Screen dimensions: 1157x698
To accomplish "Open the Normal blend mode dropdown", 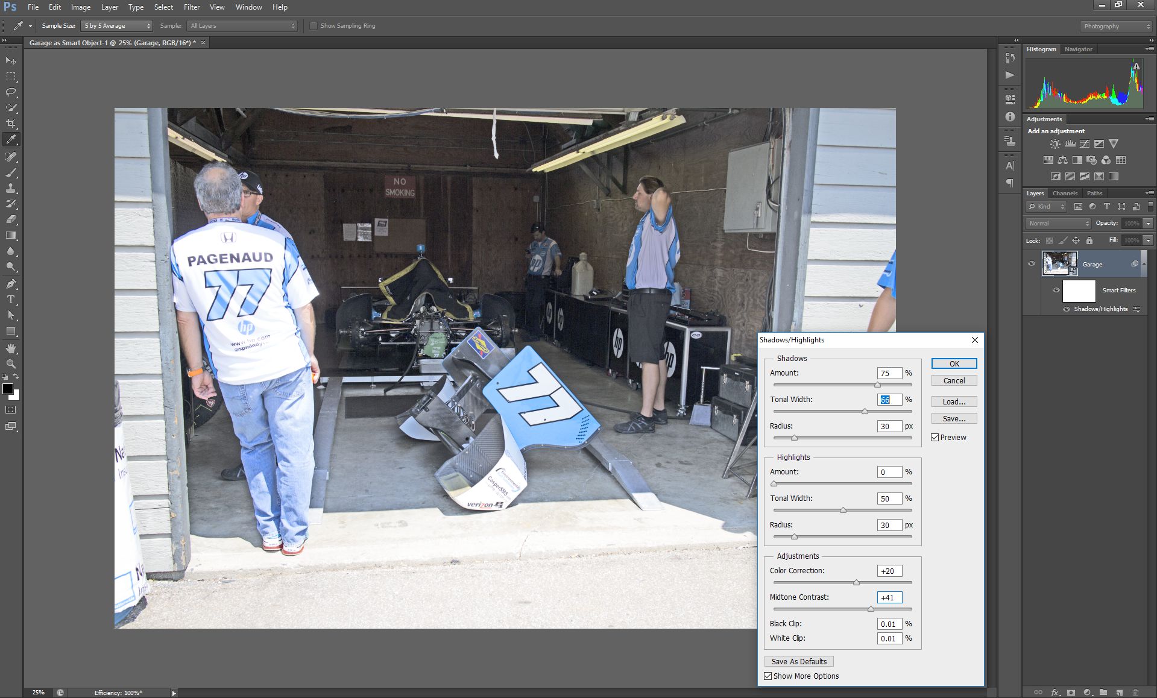I will point(1058,224).
